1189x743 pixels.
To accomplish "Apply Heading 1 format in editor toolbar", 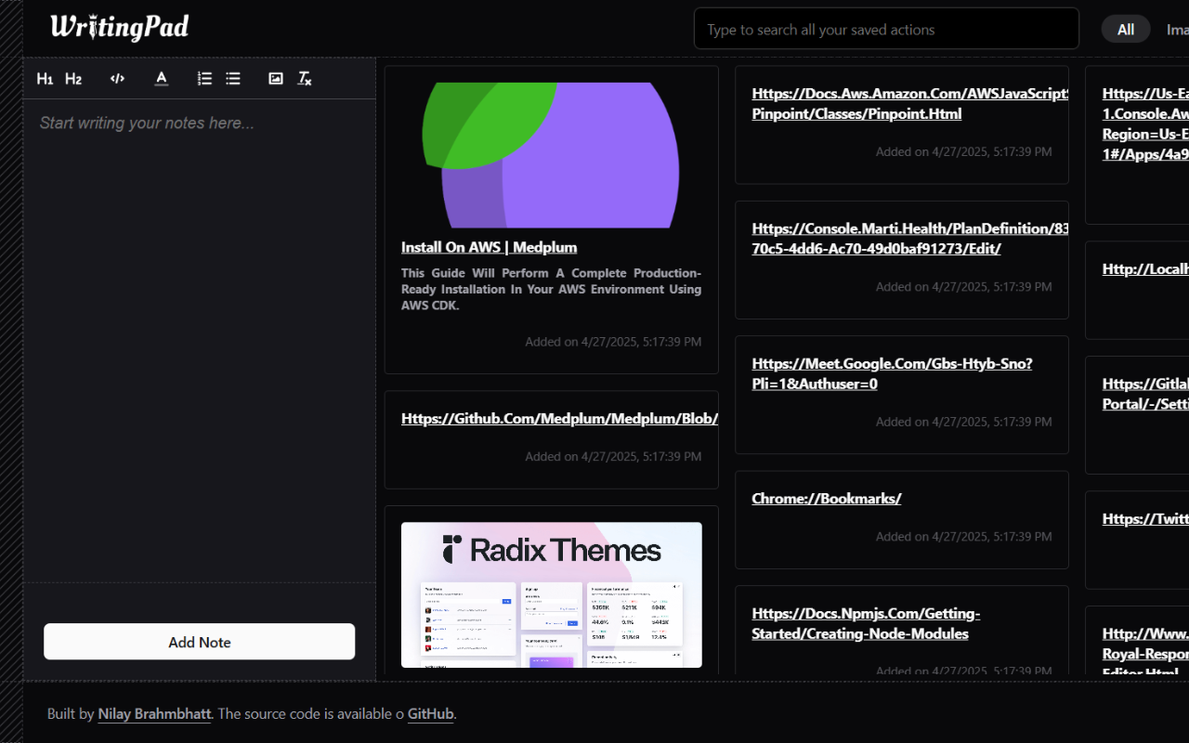I will [x=45, y=79].
